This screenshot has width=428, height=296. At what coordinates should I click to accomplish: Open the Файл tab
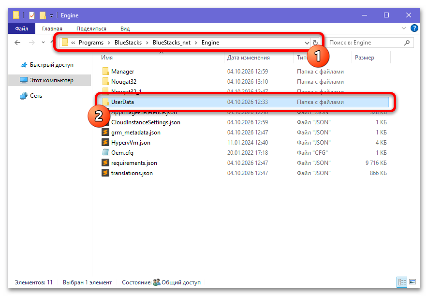(22, 29)
